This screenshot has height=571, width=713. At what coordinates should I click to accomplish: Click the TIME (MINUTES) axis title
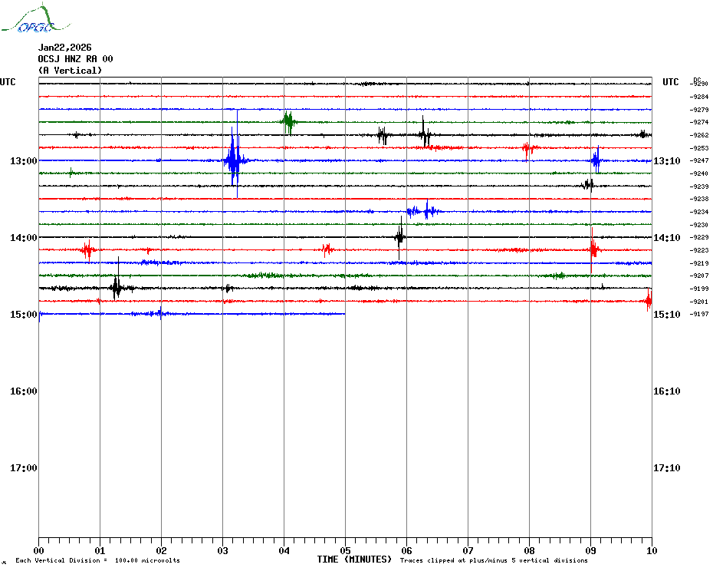(x=354, y=559)
